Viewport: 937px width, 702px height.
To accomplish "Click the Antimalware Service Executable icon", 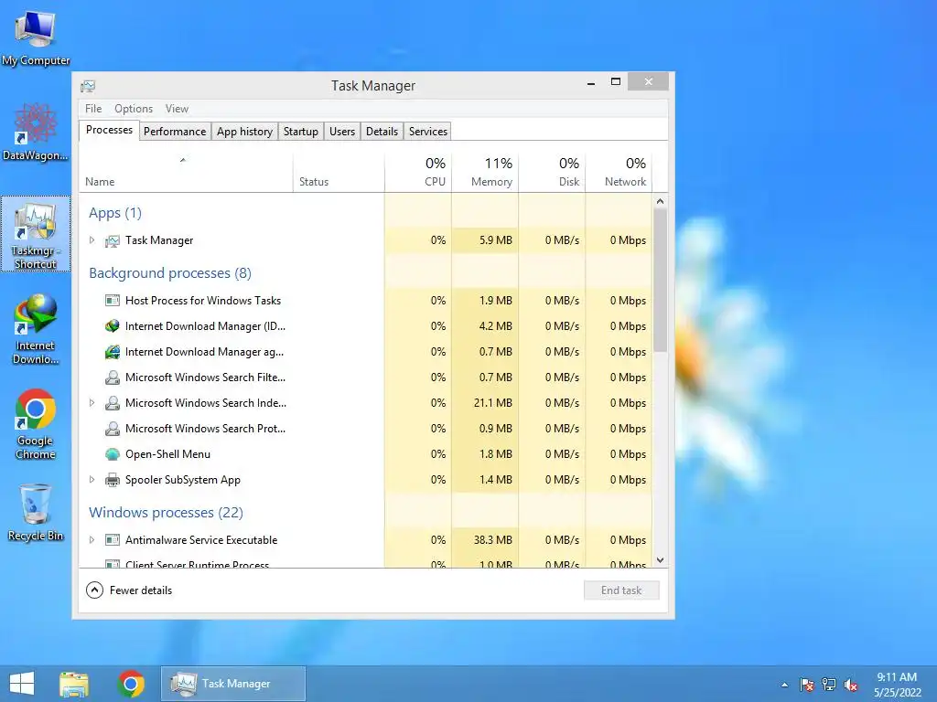I will [x=112, y=540].
